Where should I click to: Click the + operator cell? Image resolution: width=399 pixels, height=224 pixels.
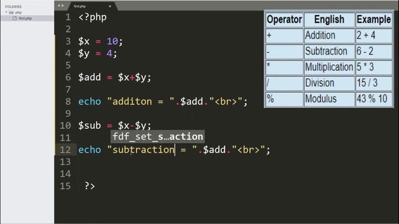tap(284, 35)
